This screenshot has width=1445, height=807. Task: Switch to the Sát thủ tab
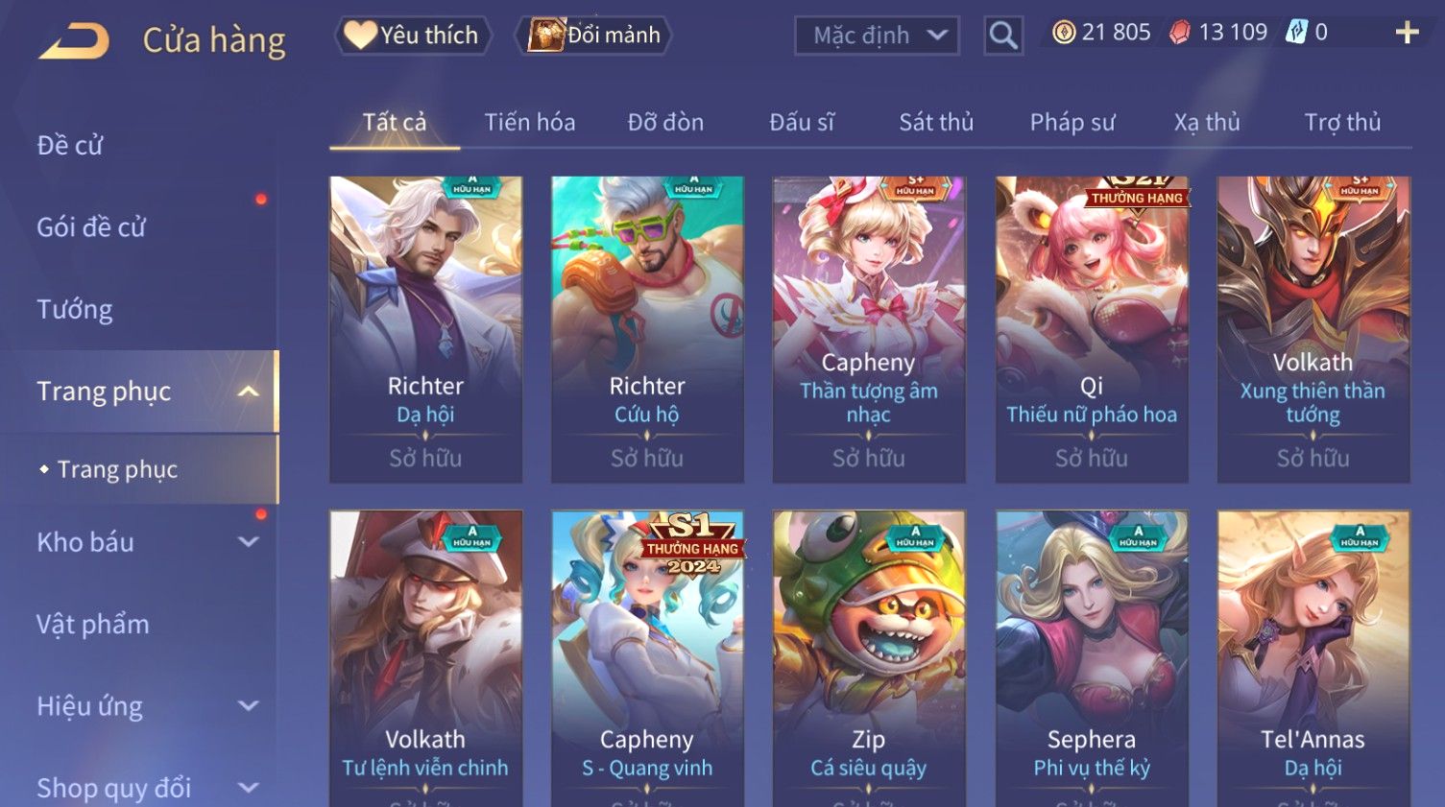tap(936, 122)
